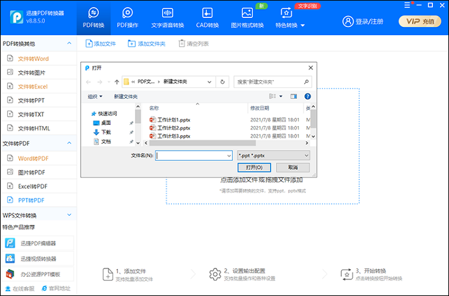Open the 办公资源PPT模板 recommendation
This screenshot has width=449, height=296.
pyautogui.click(x=38, y=274)
